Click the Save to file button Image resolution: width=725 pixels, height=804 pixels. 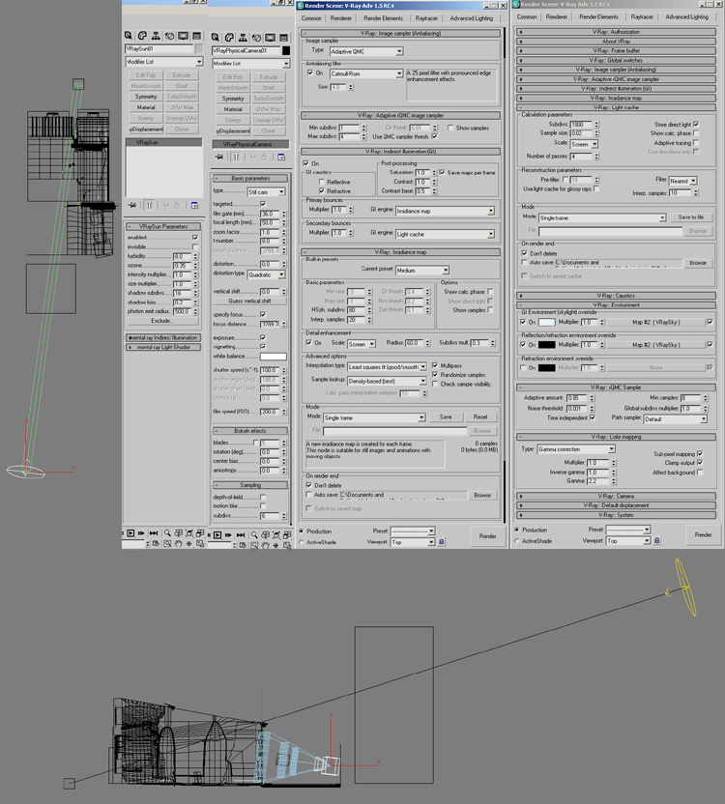pyautogui.click(x=690, y=217)
